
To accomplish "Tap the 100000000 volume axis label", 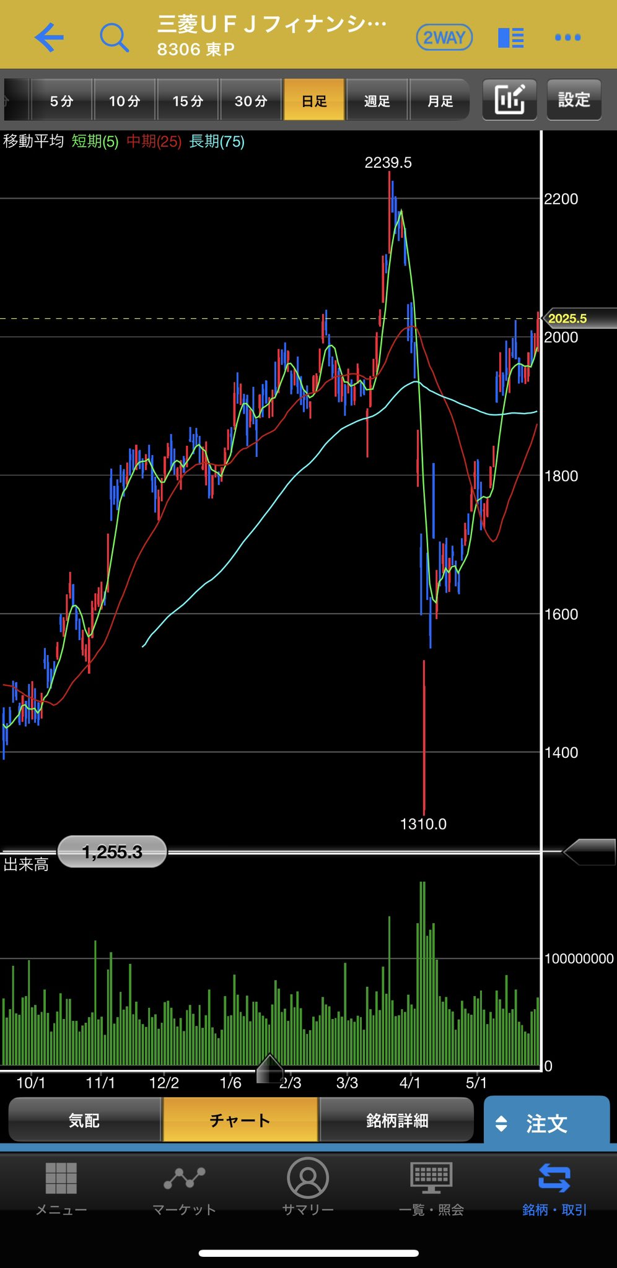I will click(579, 958).
